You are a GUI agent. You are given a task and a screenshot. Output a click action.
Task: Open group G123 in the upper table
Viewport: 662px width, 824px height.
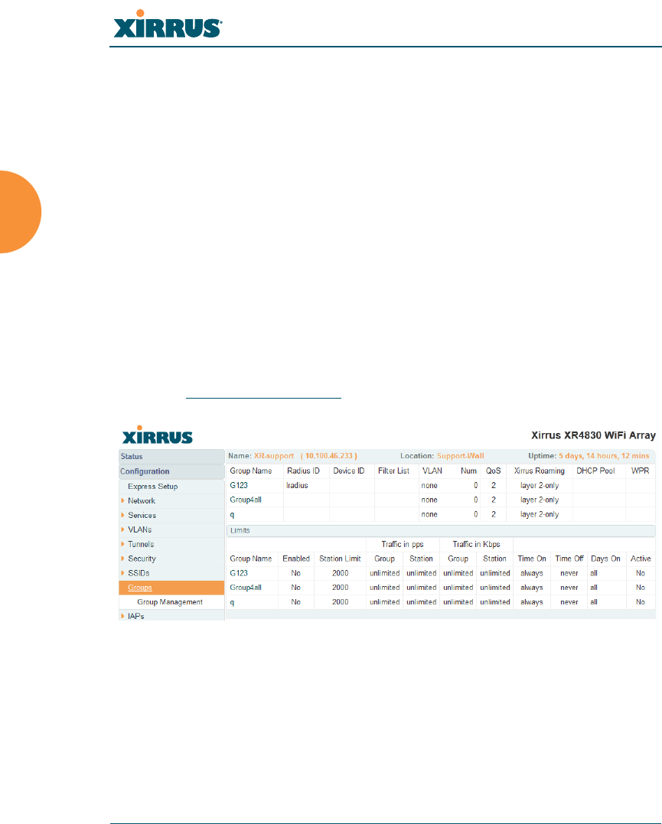tap(239, 486)
